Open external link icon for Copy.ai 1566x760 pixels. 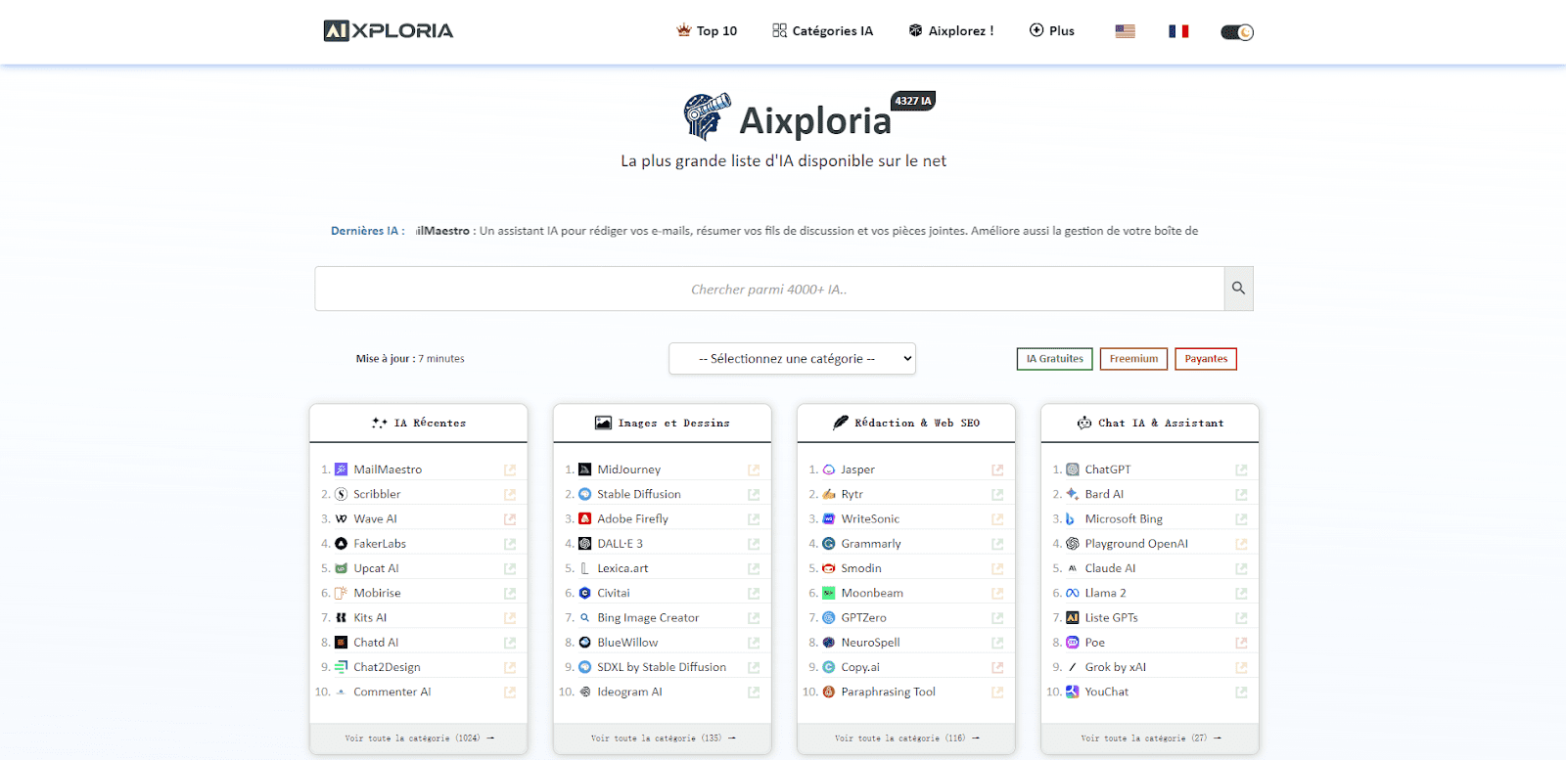pyautogui.click(x=997, y=667)
